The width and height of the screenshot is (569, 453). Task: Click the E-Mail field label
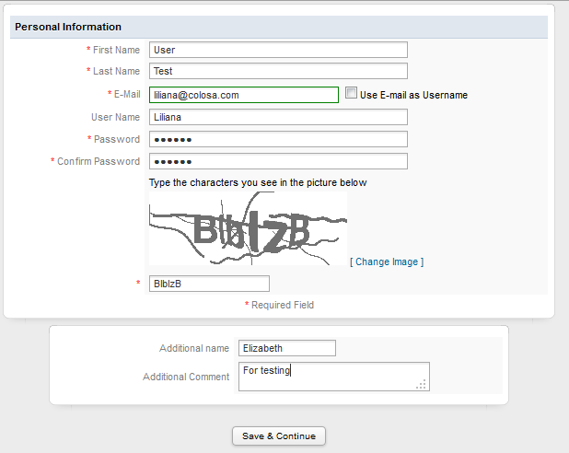click(x=127, y=94)
